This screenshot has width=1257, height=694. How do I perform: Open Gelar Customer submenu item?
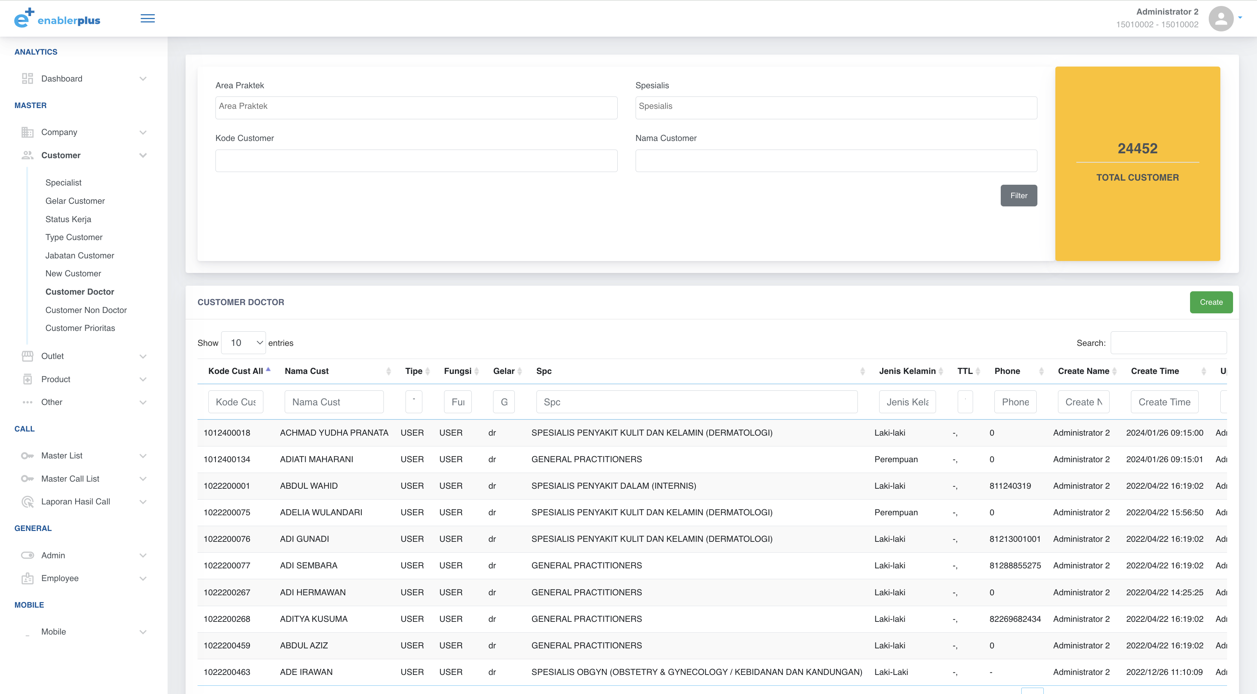coord(75,201)
